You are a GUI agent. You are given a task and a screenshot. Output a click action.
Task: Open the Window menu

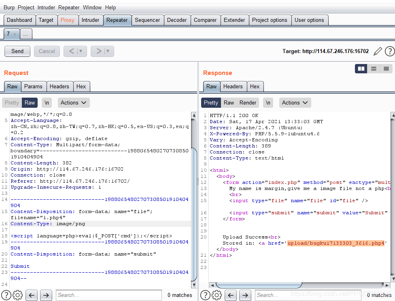92,8
